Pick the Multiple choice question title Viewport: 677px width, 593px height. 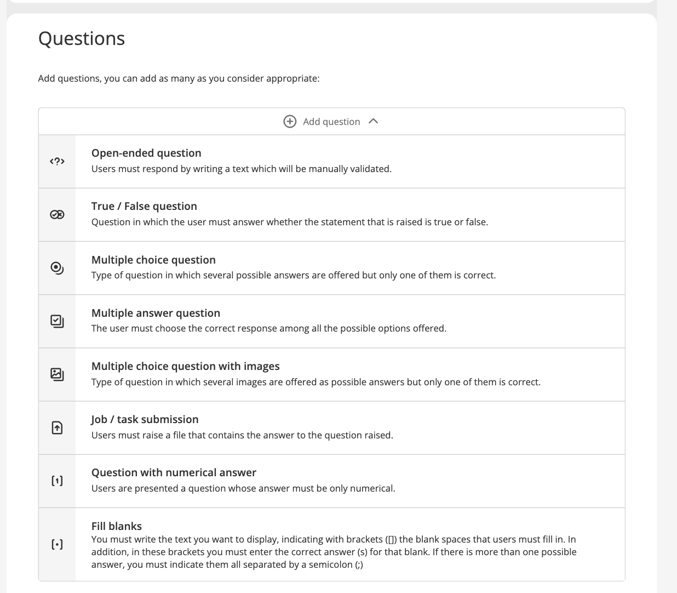(x=153, y=260)
